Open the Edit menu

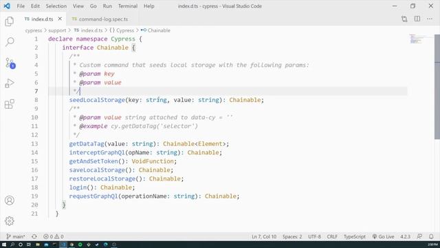35,6
